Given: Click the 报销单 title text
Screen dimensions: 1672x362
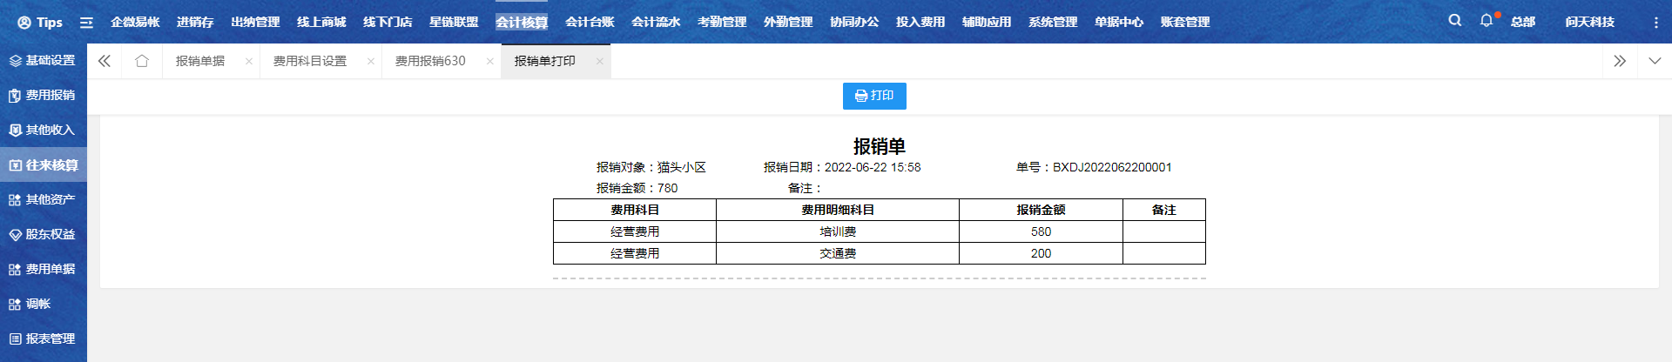Looking at the screenshot, I should click(x=880, y=146).
